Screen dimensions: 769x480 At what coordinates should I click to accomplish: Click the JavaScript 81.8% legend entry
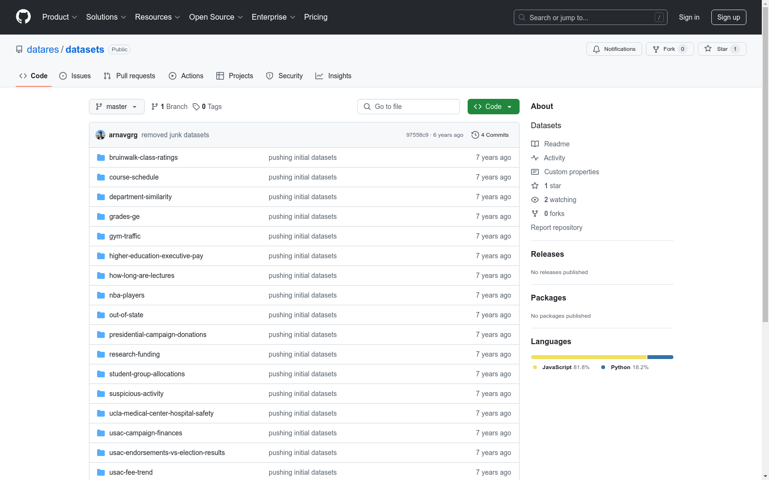pos(561,367)
